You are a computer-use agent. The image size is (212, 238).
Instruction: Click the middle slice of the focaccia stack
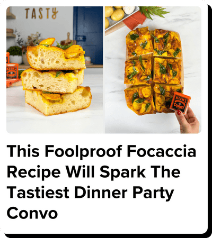tap(52, 80)
